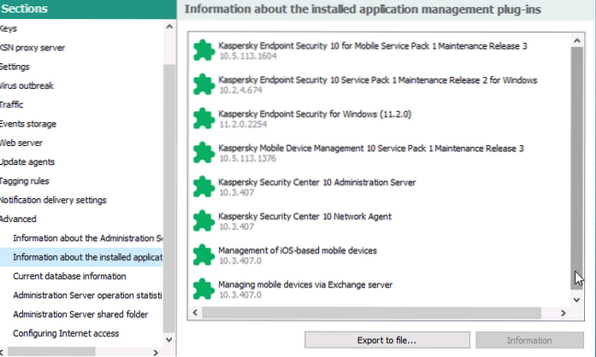Click plug-in icon for Endpoint Security Mobile
The height and width of the screenshot is (357, 596).
203,50
